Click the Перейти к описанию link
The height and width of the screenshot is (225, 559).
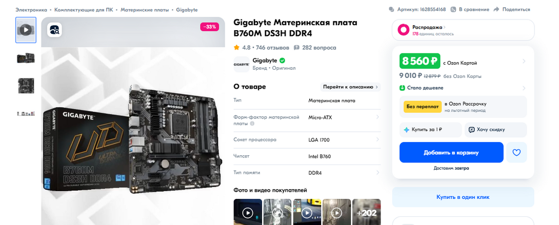pyautogui.click(x=350, y=87)
